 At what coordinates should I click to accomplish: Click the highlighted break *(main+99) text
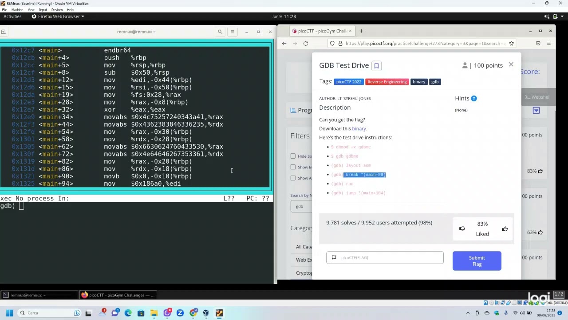click(365, 175)
